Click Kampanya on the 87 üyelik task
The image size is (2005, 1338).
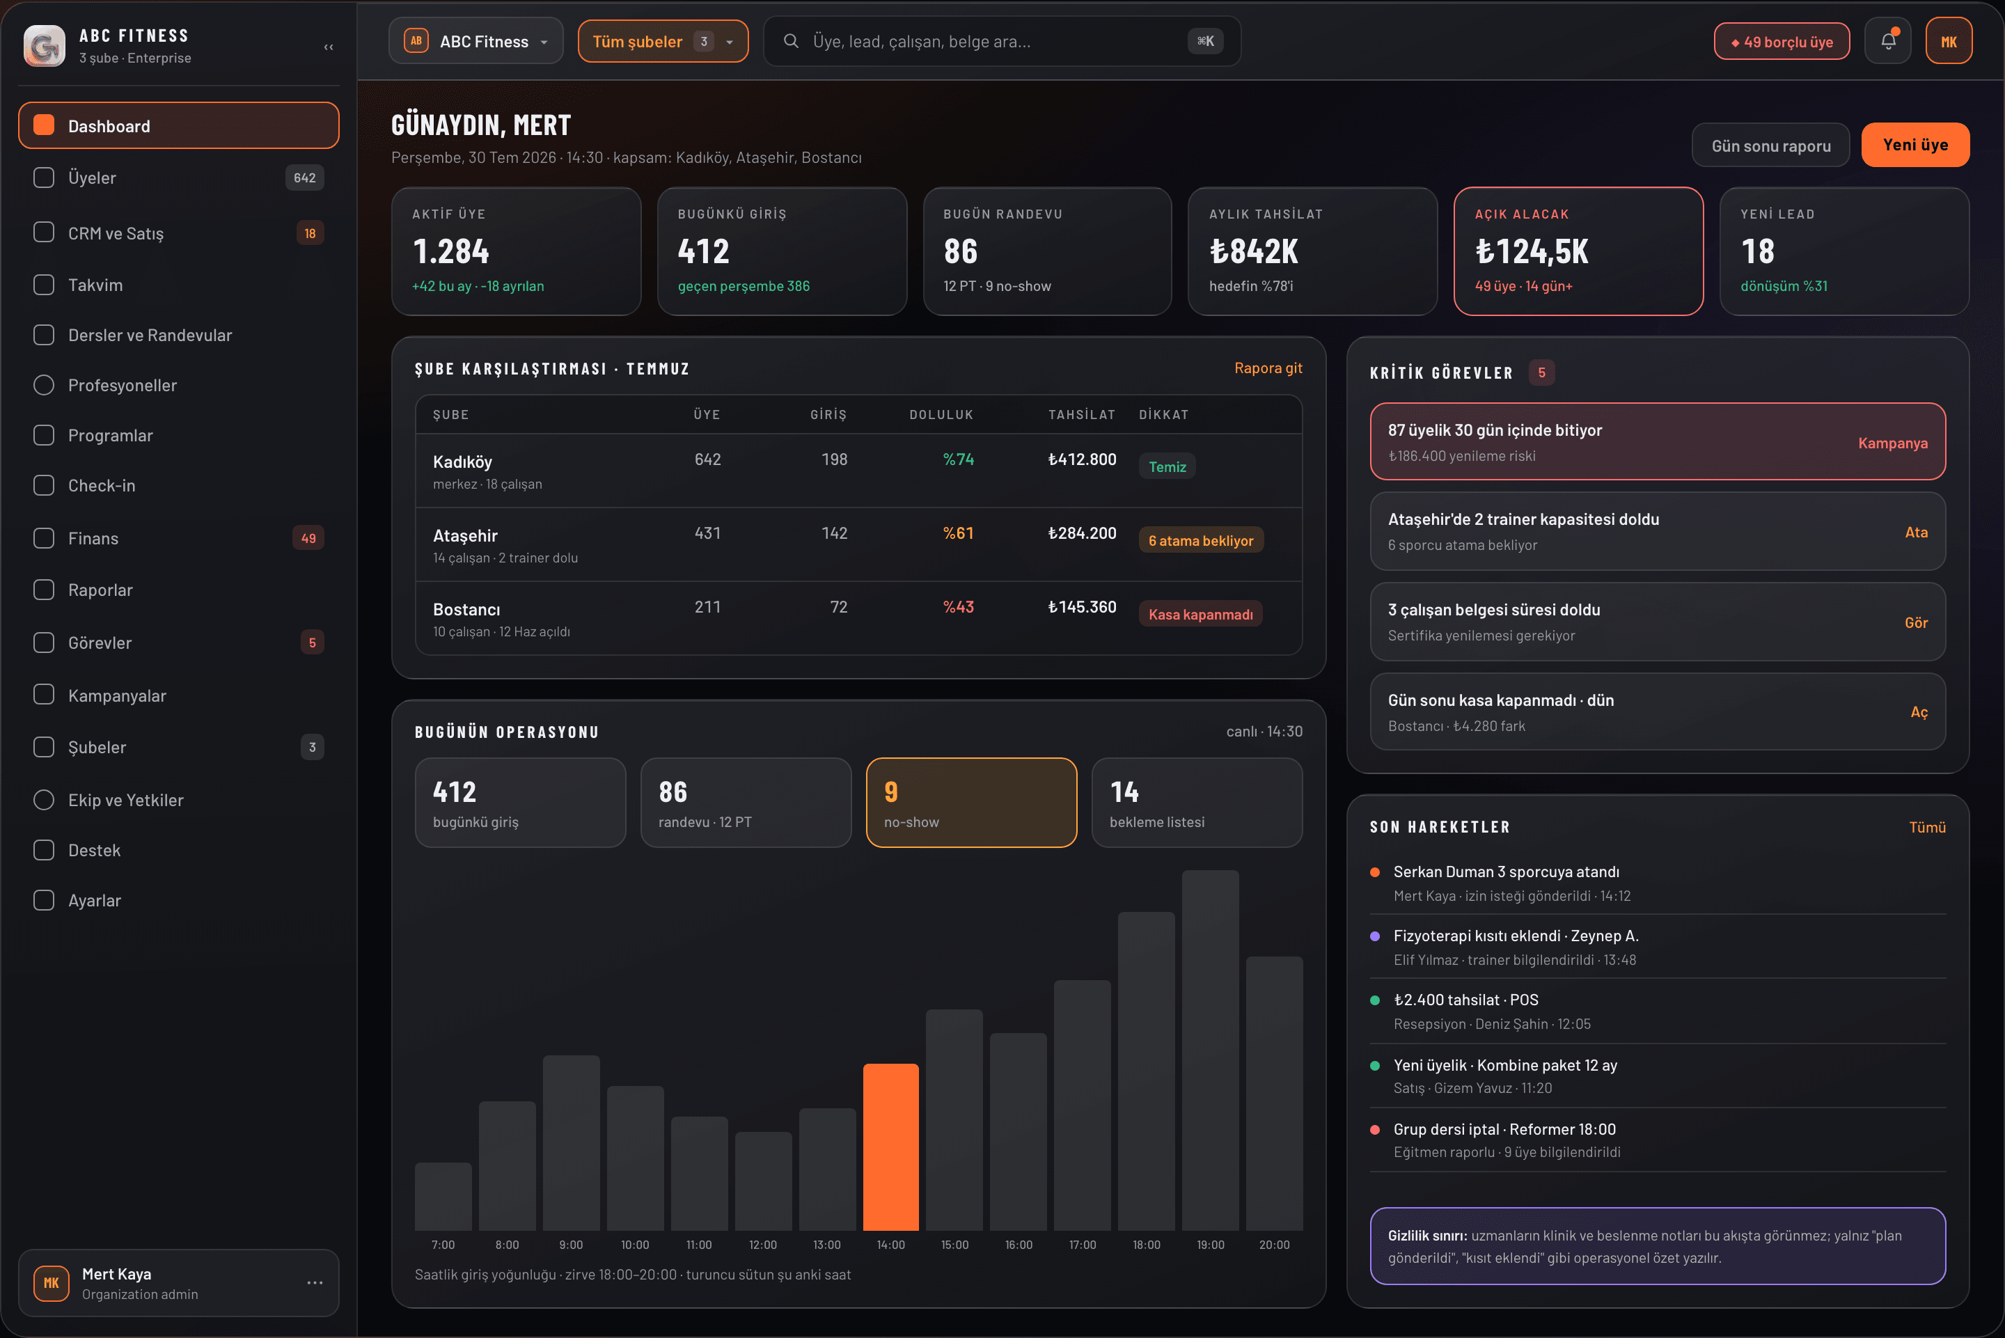point(1892,443)
